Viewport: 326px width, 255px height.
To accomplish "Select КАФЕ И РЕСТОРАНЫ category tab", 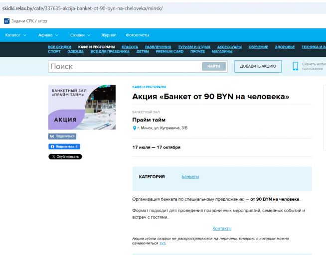I will [x=97, y=47].
